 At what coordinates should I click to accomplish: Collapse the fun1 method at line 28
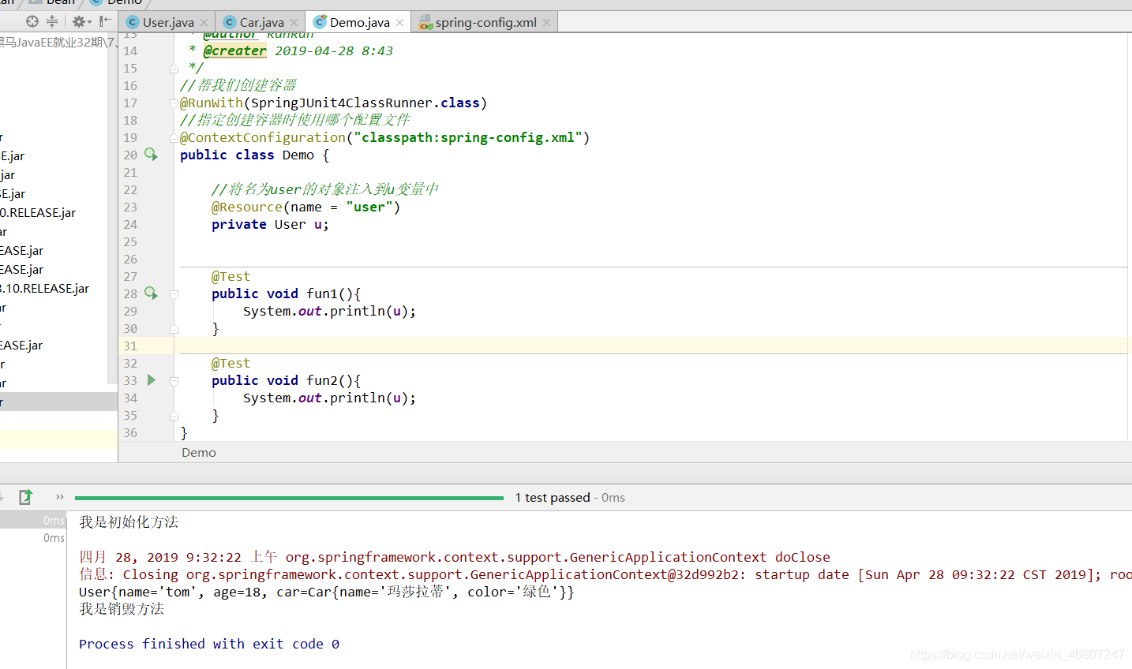pyautogui.click(x=174, y=294)
